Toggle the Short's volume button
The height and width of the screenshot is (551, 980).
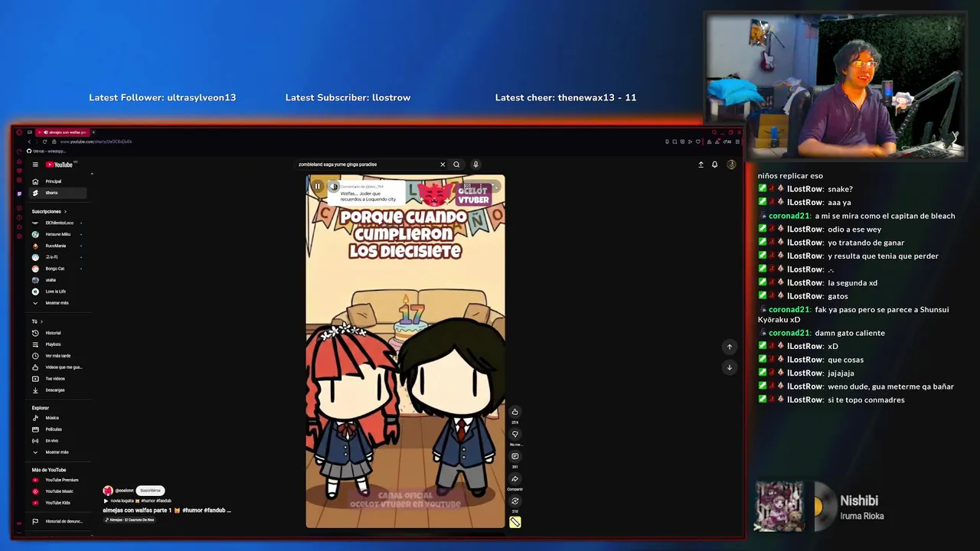pos(334,187)
